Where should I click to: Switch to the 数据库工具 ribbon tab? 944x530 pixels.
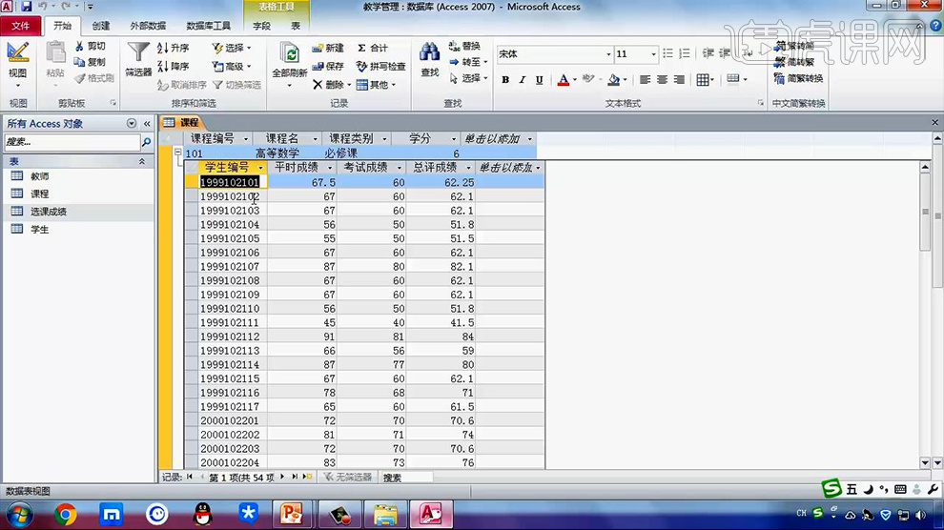[208, 26]
